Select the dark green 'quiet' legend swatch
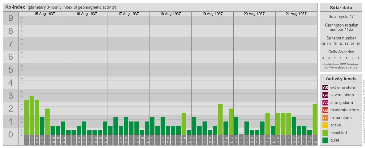Image resolution: width=365 pixels, height=148 pixels. tap(325, 140)
